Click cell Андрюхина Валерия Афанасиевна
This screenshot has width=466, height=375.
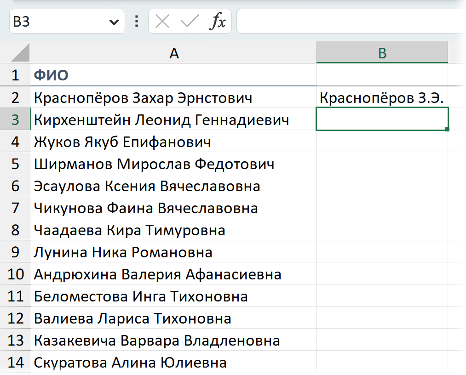coord(174,274)
